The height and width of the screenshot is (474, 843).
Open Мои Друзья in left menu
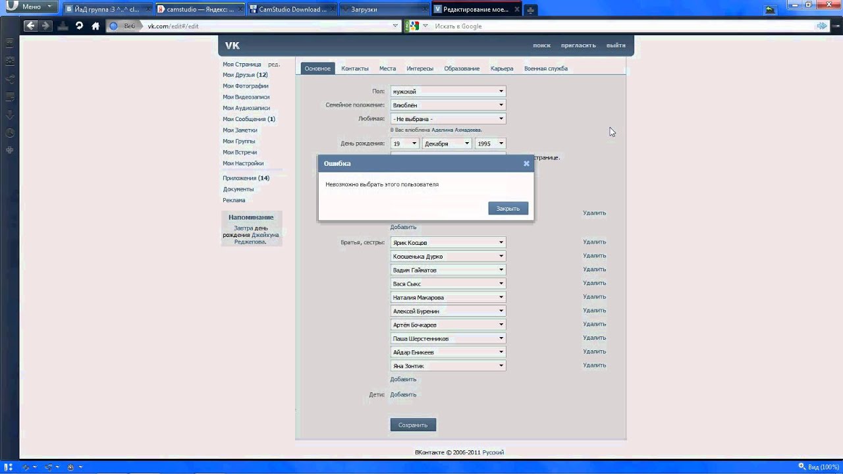[x=245, y=75]
